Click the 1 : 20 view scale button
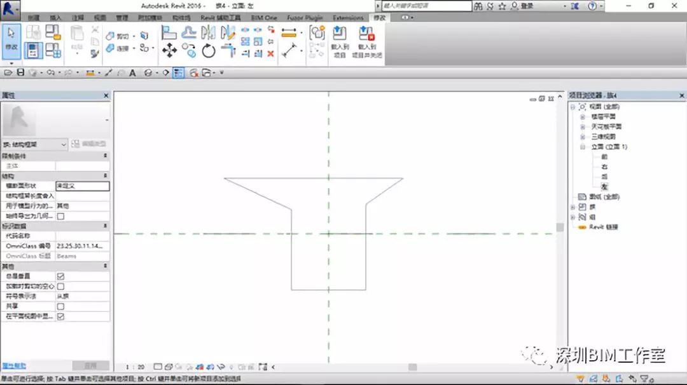 pos(135,367)
